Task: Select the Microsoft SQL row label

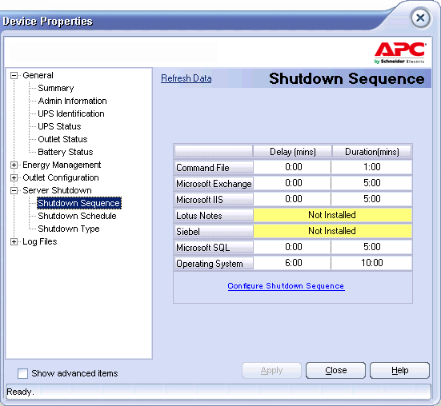Action: tap(214, 248)
